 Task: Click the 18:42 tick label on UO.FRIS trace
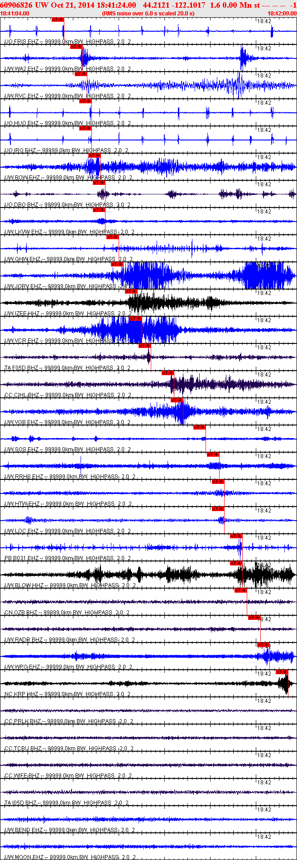(x=264, y=21)
